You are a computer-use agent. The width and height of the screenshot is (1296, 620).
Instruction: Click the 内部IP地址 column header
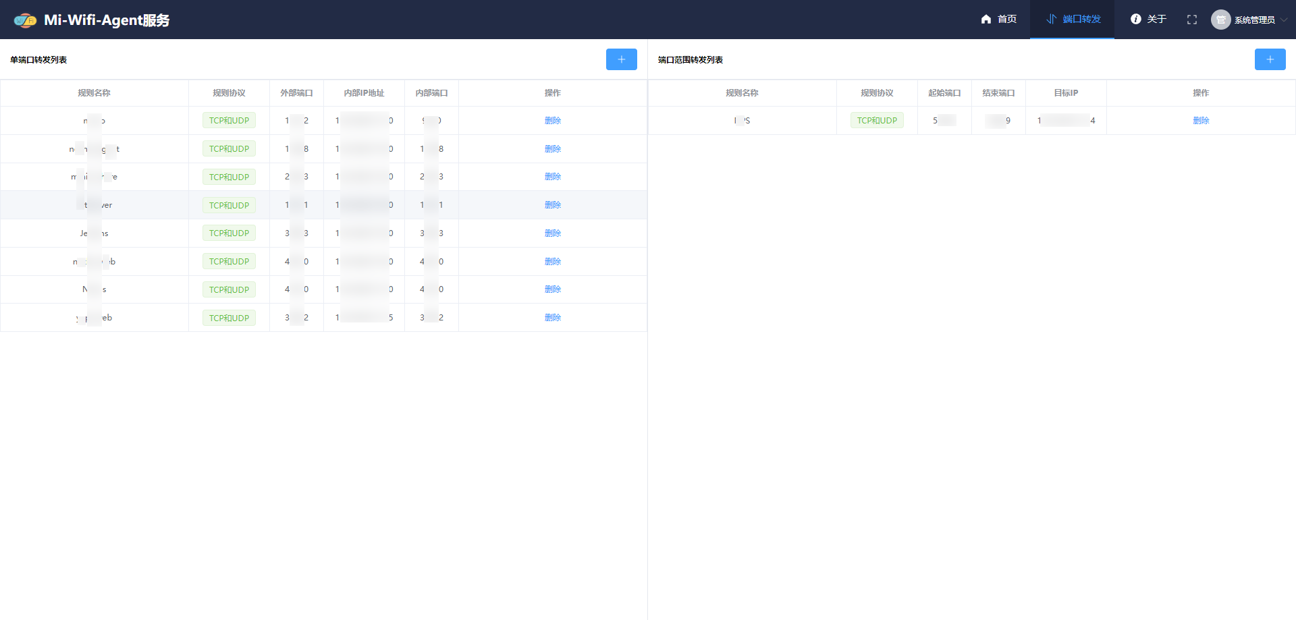tap(364, 93)
